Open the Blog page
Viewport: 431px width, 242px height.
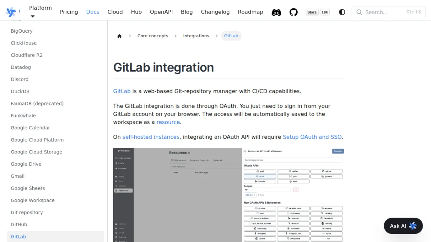click(187, 12)
